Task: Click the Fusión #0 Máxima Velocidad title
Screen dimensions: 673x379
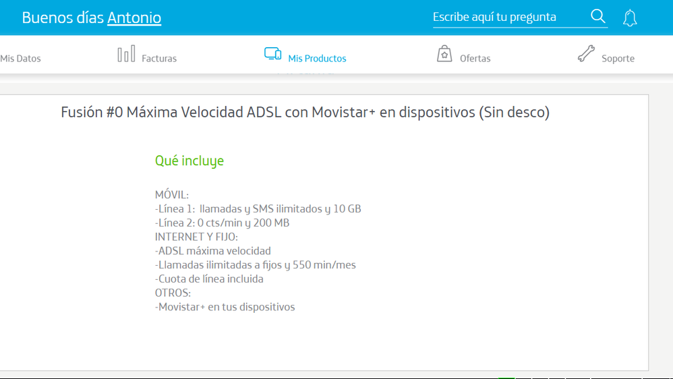Action: coord(305,112)
